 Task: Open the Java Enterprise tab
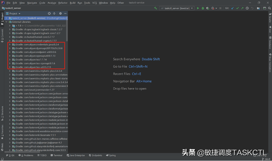[x=76, y=155]
